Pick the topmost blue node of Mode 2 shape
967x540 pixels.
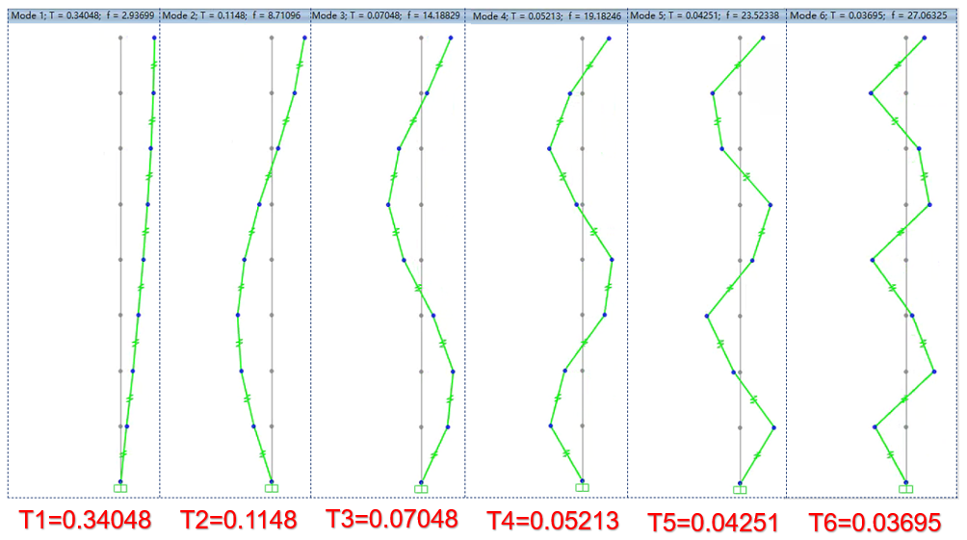tap(304, 39)
